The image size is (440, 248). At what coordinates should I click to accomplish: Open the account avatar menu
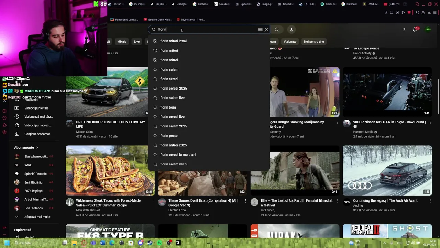pos(428,29)
